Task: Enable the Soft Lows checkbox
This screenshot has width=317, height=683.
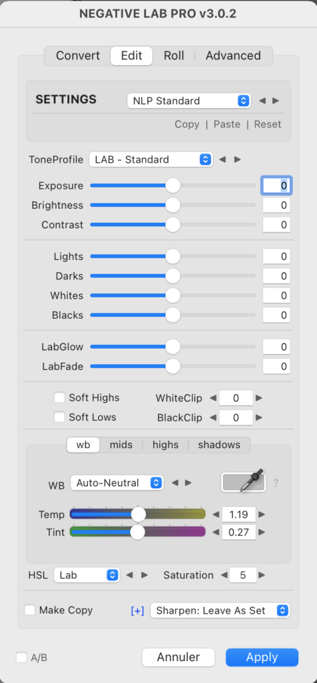Action: coord(59,418)
